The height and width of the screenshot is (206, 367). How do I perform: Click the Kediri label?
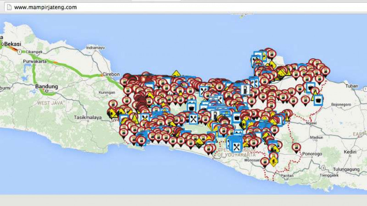[x=350, y=152]
